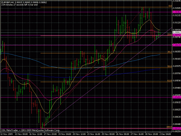The height and width of the screenshot is (136, 181).
Task: Click price axis value 0.90165
Action: click(177, 59)
